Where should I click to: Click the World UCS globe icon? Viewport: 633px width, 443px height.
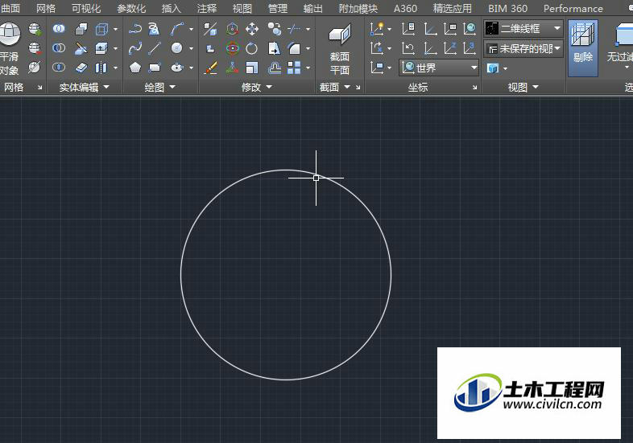click(469, 29)
